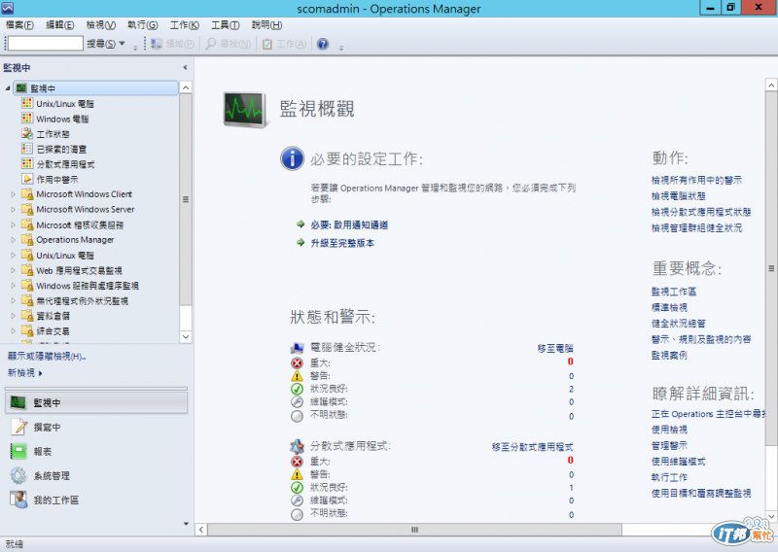This screenshot has width=778, height=552.
Task: Collapse the navigation pane with the chevron
Action: point(185,67)
